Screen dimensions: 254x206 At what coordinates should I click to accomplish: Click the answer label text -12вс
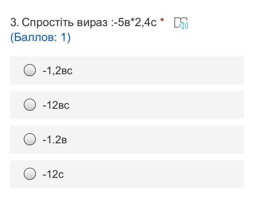(x=56, y=105)
